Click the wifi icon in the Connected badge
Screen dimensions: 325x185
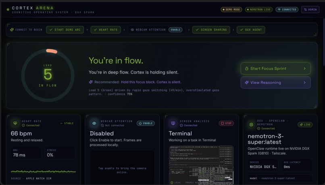(279, 10)
